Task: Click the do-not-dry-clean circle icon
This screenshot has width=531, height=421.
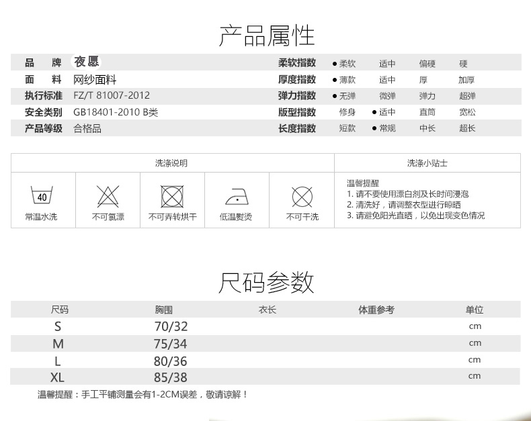Action: [302, 196]
